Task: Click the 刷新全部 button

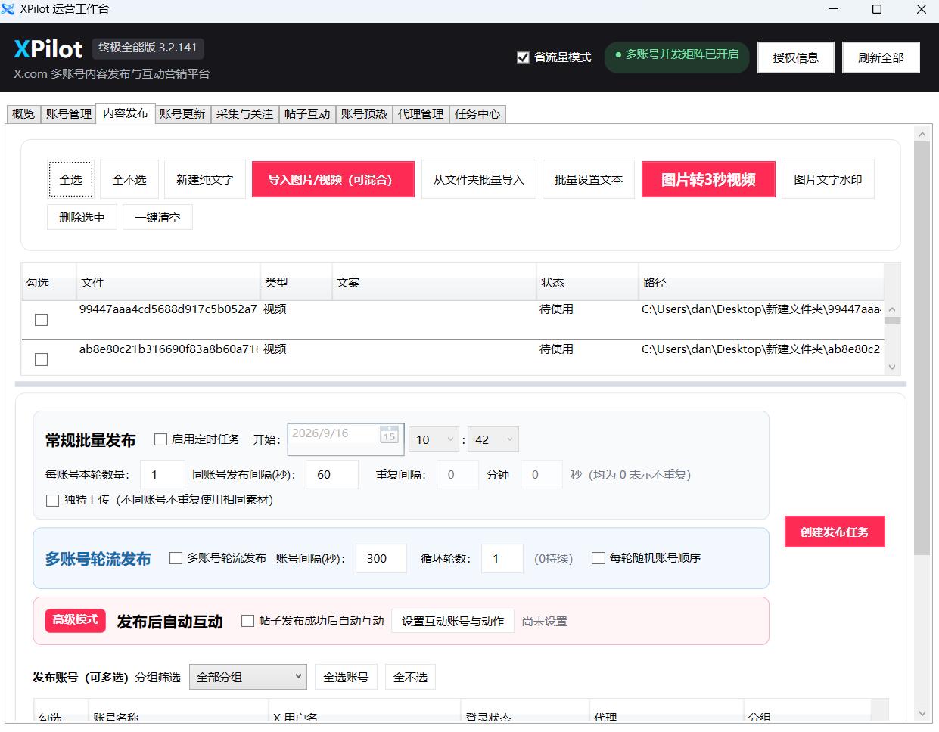Action: click(881, 57)
